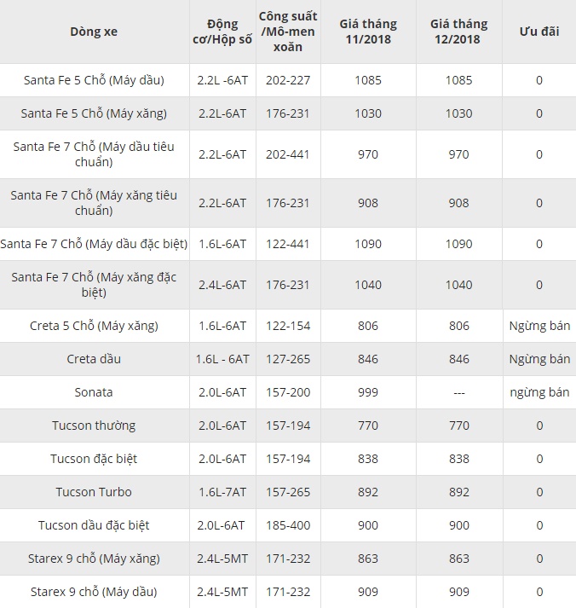This screenshot has height=608, width=576.
Task: Select the "1.6L-7AT" engine cell
Action: [222, 492]
